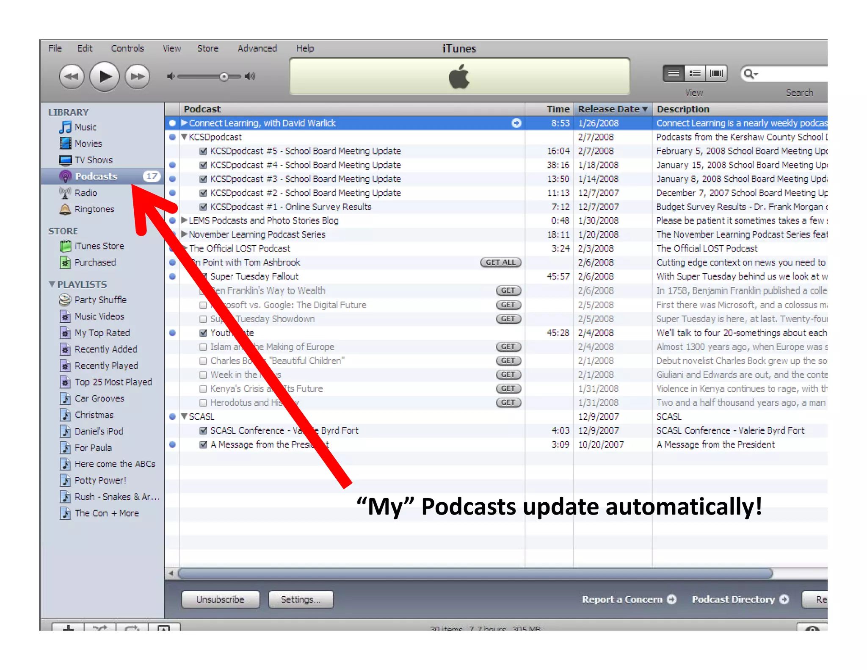The height and width of the screenshot is (670, 867).
Task: Click GET ALL for On Point
Action: [500, 263]
